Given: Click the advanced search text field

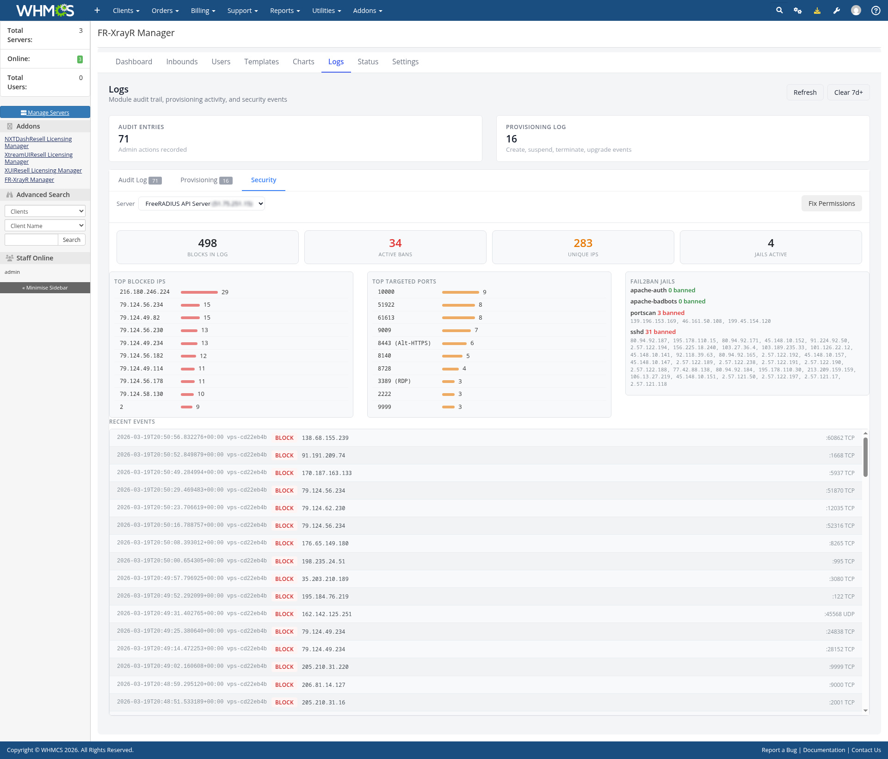Looking at the screenshot, I should 31,240.
